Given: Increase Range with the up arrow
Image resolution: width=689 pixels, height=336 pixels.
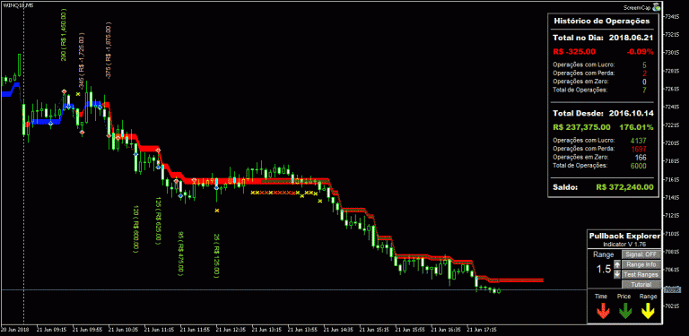Looking at the screenshot, I should 617,264.
